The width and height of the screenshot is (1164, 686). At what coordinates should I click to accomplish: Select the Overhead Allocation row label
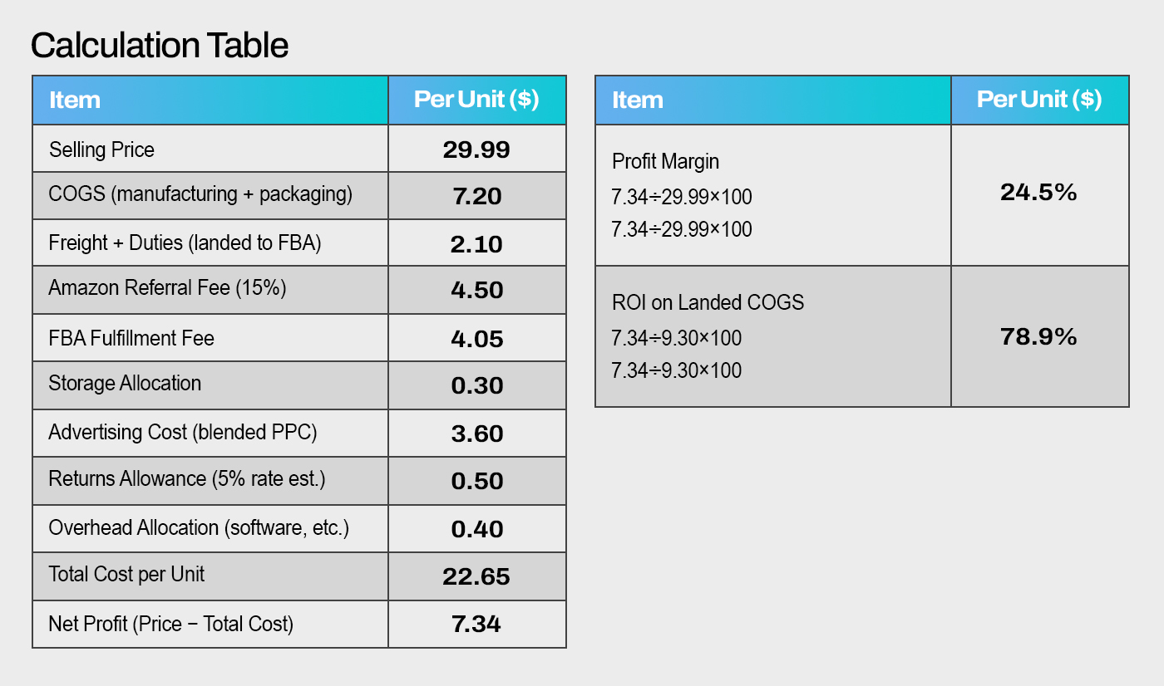point(199,527)
